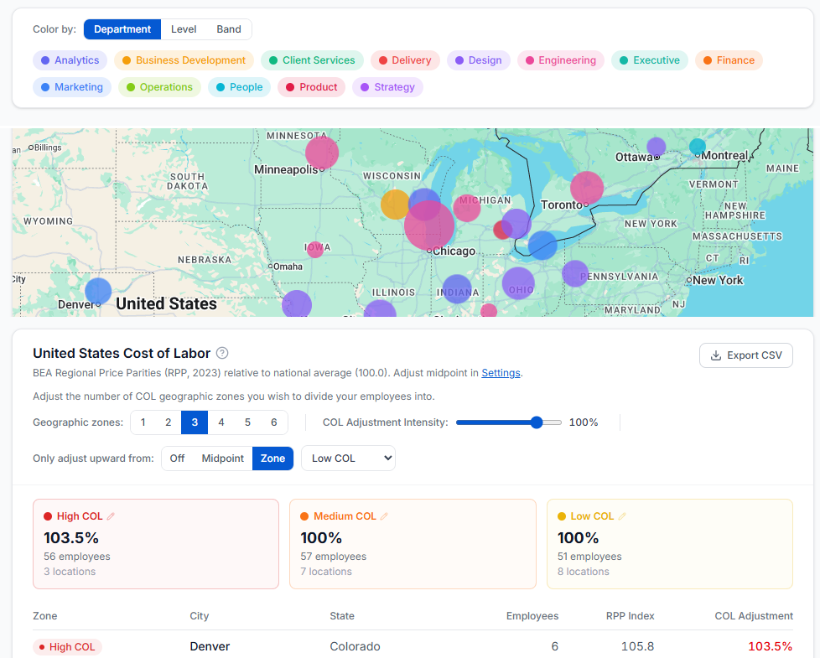The width and height of the screenshot is (820, 658).
Task: Set geographic zones to 1
Action: coord(143,422)
